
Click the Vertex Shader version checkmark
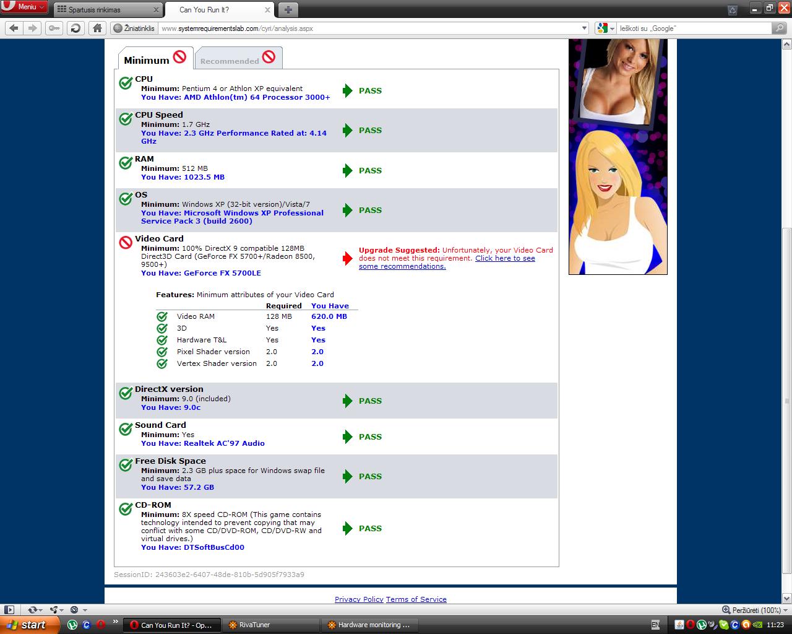[162, 363]
